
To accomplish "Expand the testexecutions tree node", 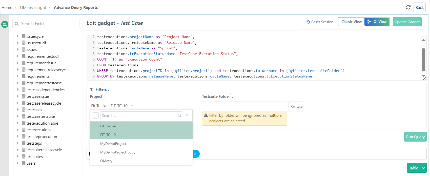I will 18,130.
